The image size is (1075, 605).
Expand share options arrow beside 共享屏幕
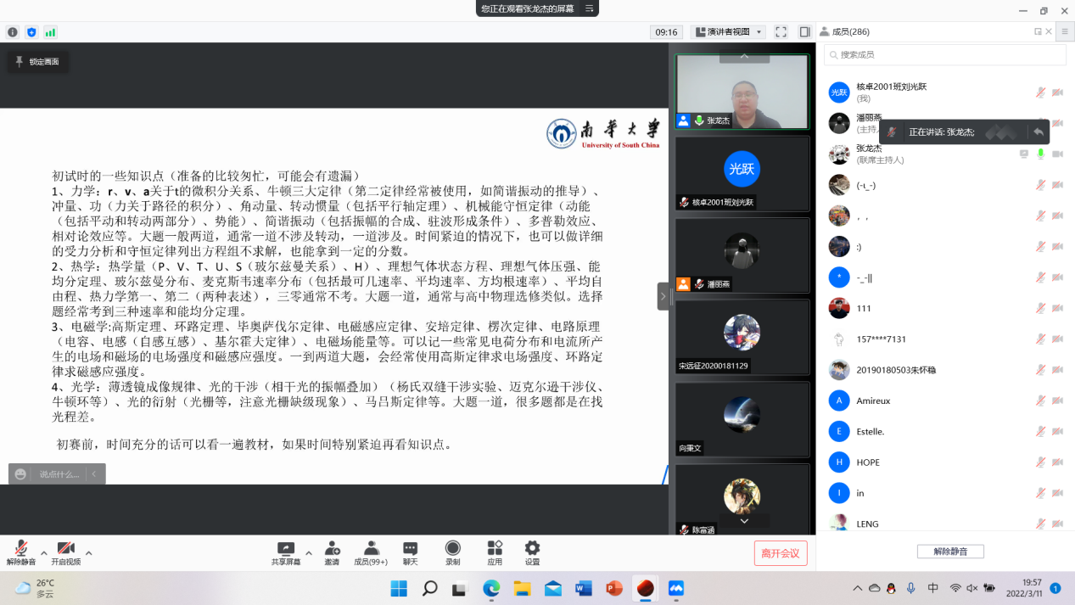[309, 552]
